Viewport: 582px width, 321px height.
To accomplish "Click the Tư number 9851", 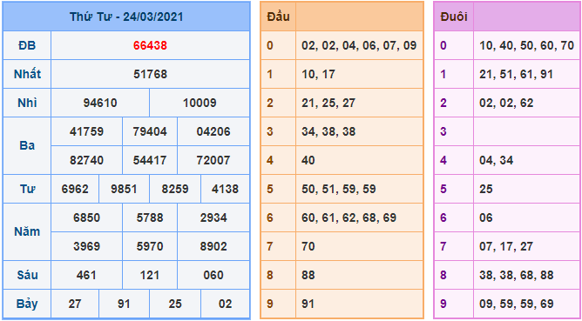I will [124, 189].
